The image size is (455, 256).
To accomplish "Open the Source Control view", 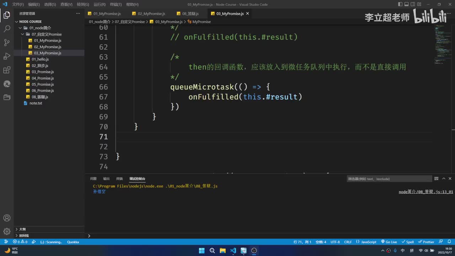I will (x=7, y=43).
